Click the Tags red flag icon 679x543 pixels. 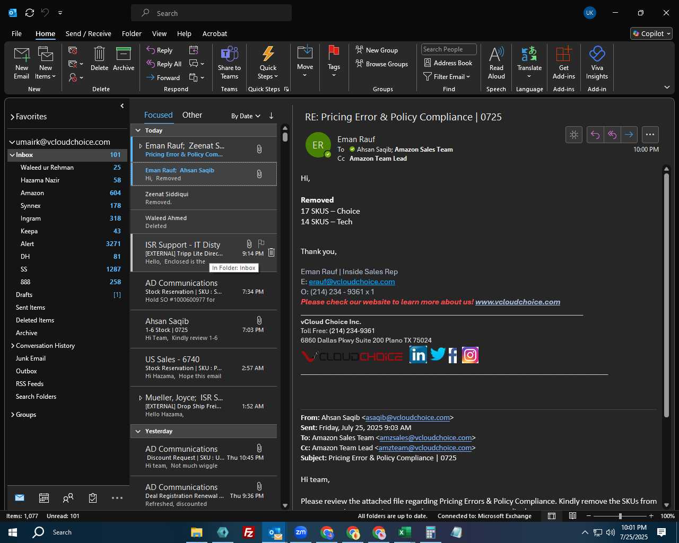pyautogui.click(x=334, y=52)
